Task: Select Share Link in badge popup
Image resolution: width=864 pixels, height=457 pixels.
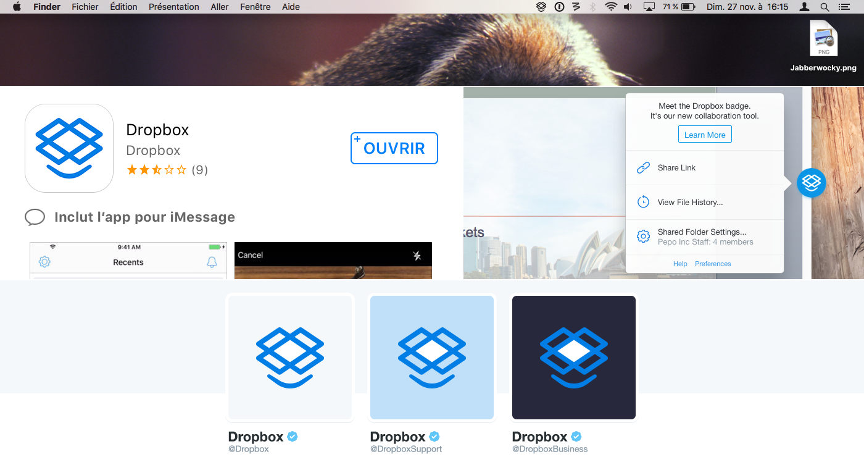Action: click(x=705, y=167)
